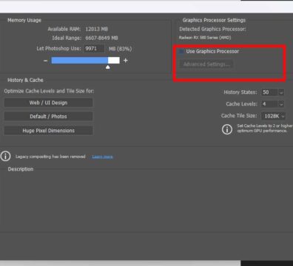Image resolution: width=293 pixels, height=266 pixels.
Task: Click the Let Photoshop Use field showing 9971
Action: pyautogui.click(x=93, y=49)
